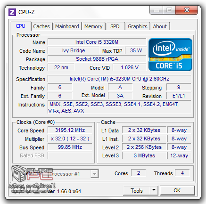Click the empty Rated FSB field
206x204 pixels.
tap(70, 155)
